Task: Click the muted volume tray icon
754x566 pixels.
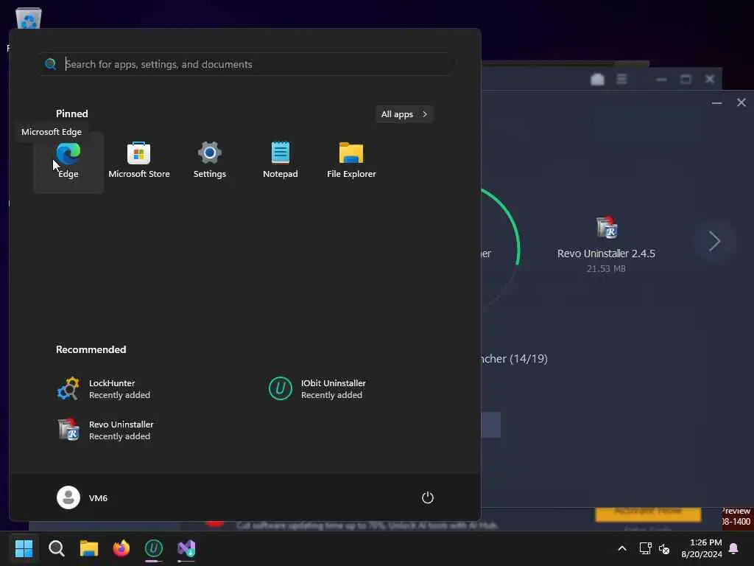Action: (x=664, y=548)
